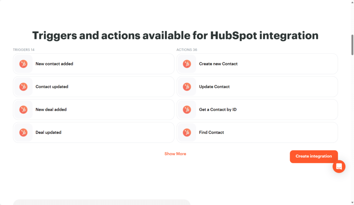Select the New contact added trigger label
Viewport: 354px width, 205px height.
(54, 64)
